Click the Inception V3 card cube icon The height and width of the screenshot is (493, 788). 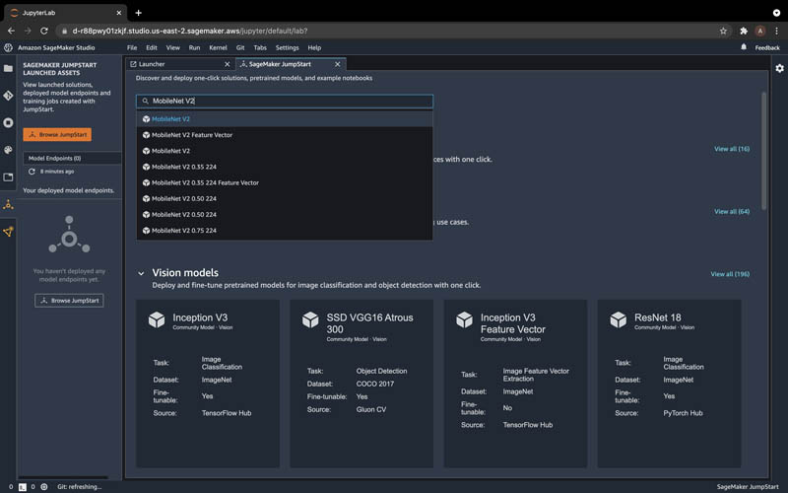coord(157,319)
